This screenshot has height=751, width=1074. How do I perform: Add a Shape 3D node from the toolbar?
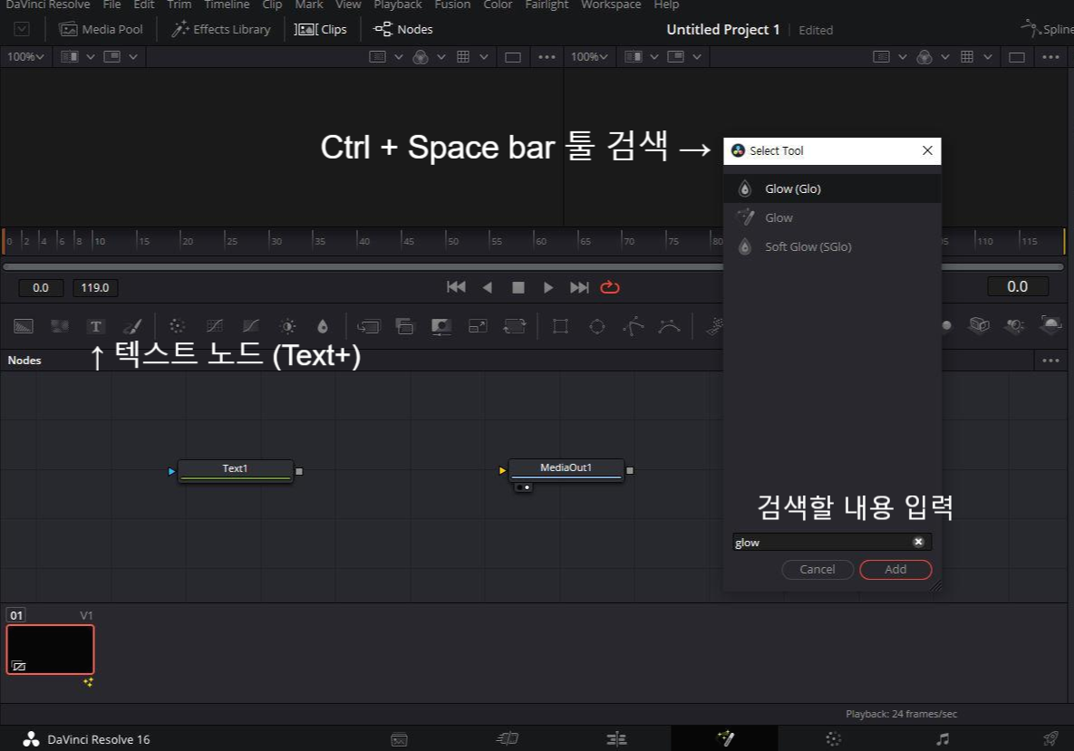(979, 325)
